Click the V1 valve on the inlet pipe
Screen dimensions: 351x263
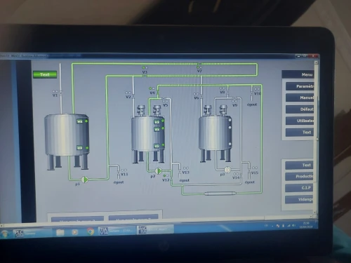[61, 93]
